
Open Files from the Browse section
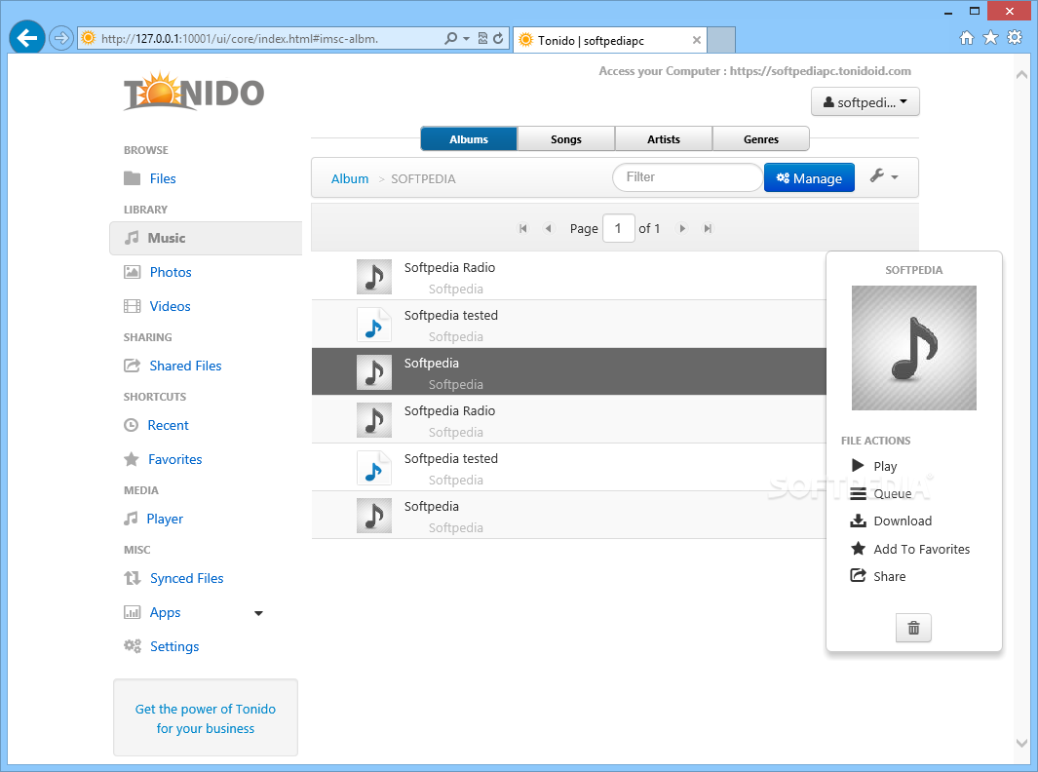point(162,178)
